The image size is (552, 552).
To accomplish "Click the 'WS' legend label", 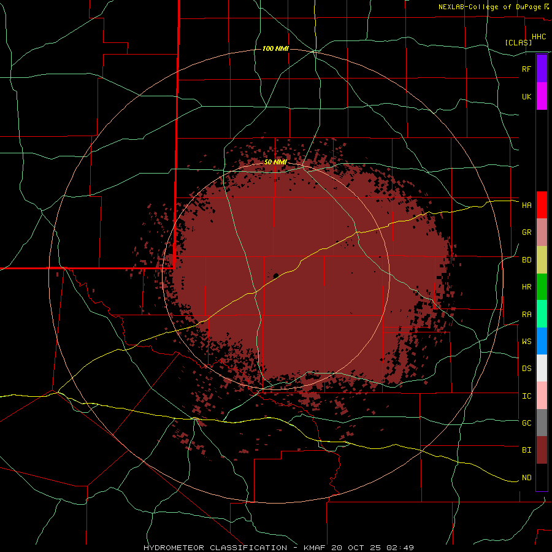I will pos(526,341).
